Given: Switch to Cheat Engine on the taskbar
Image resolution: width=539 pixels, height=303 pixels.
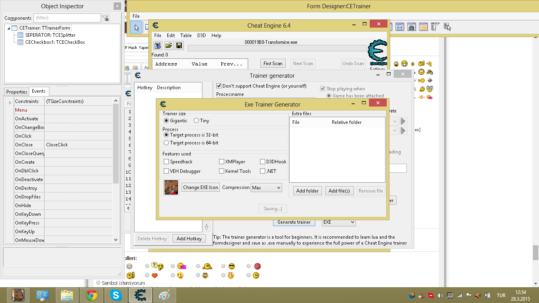Looking at the screenshot, I should pyautogui.click(x=140, y=295).
